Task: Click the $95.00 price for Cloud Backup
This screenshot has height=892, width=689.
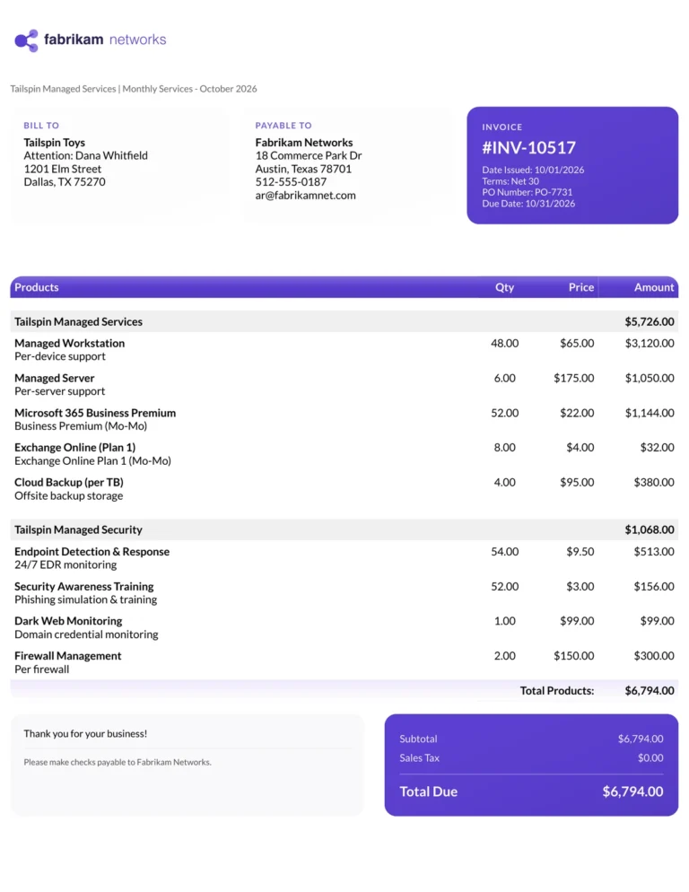Action: [x=577, y=483]
